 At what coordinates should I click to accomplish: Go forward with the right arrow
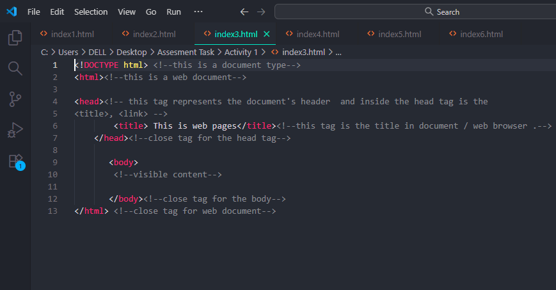pyautogui.click(x=260, y=12)
